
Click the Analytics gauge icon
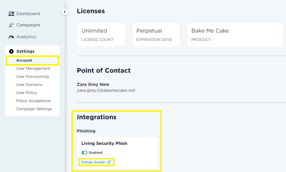tap(11, 37)
